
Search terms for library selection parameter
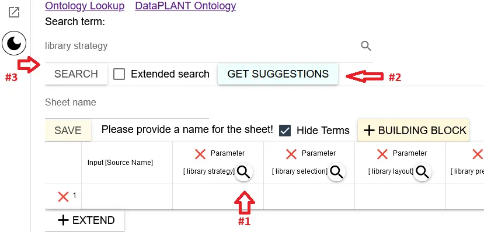click(x=336, y=173)
